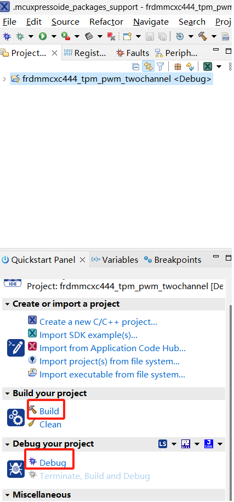Click the Debug link in Quickstart Panel

click(53, 462)
